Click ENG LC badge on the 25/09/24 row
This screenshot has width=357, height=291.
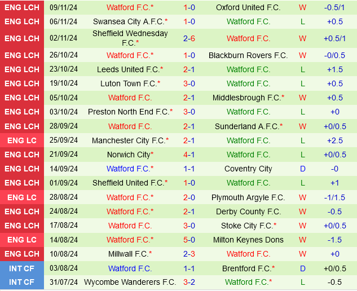(22, 140)
